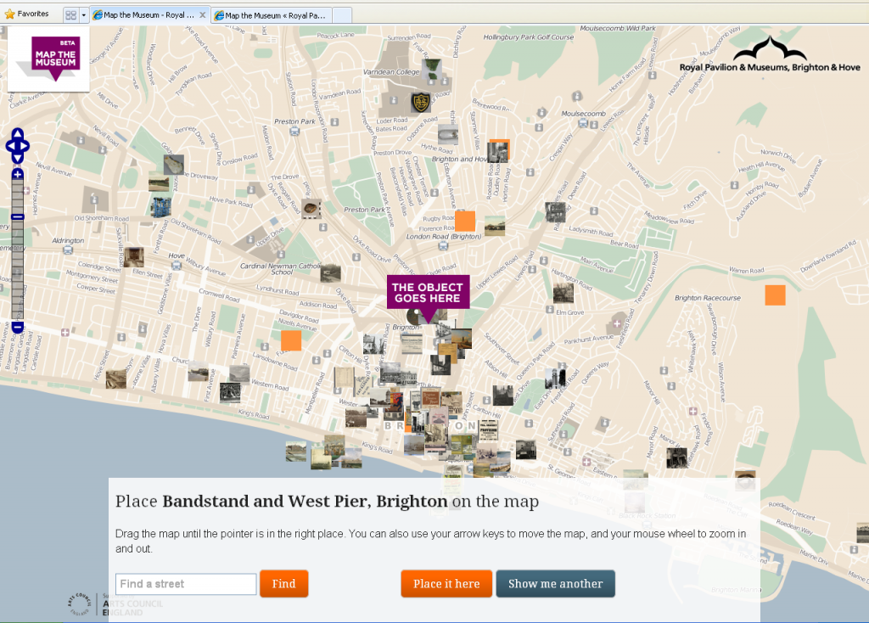Click the Preston Park railway station icon
Image resolution: width=869 pixels, height=623 pixels.
294,132
